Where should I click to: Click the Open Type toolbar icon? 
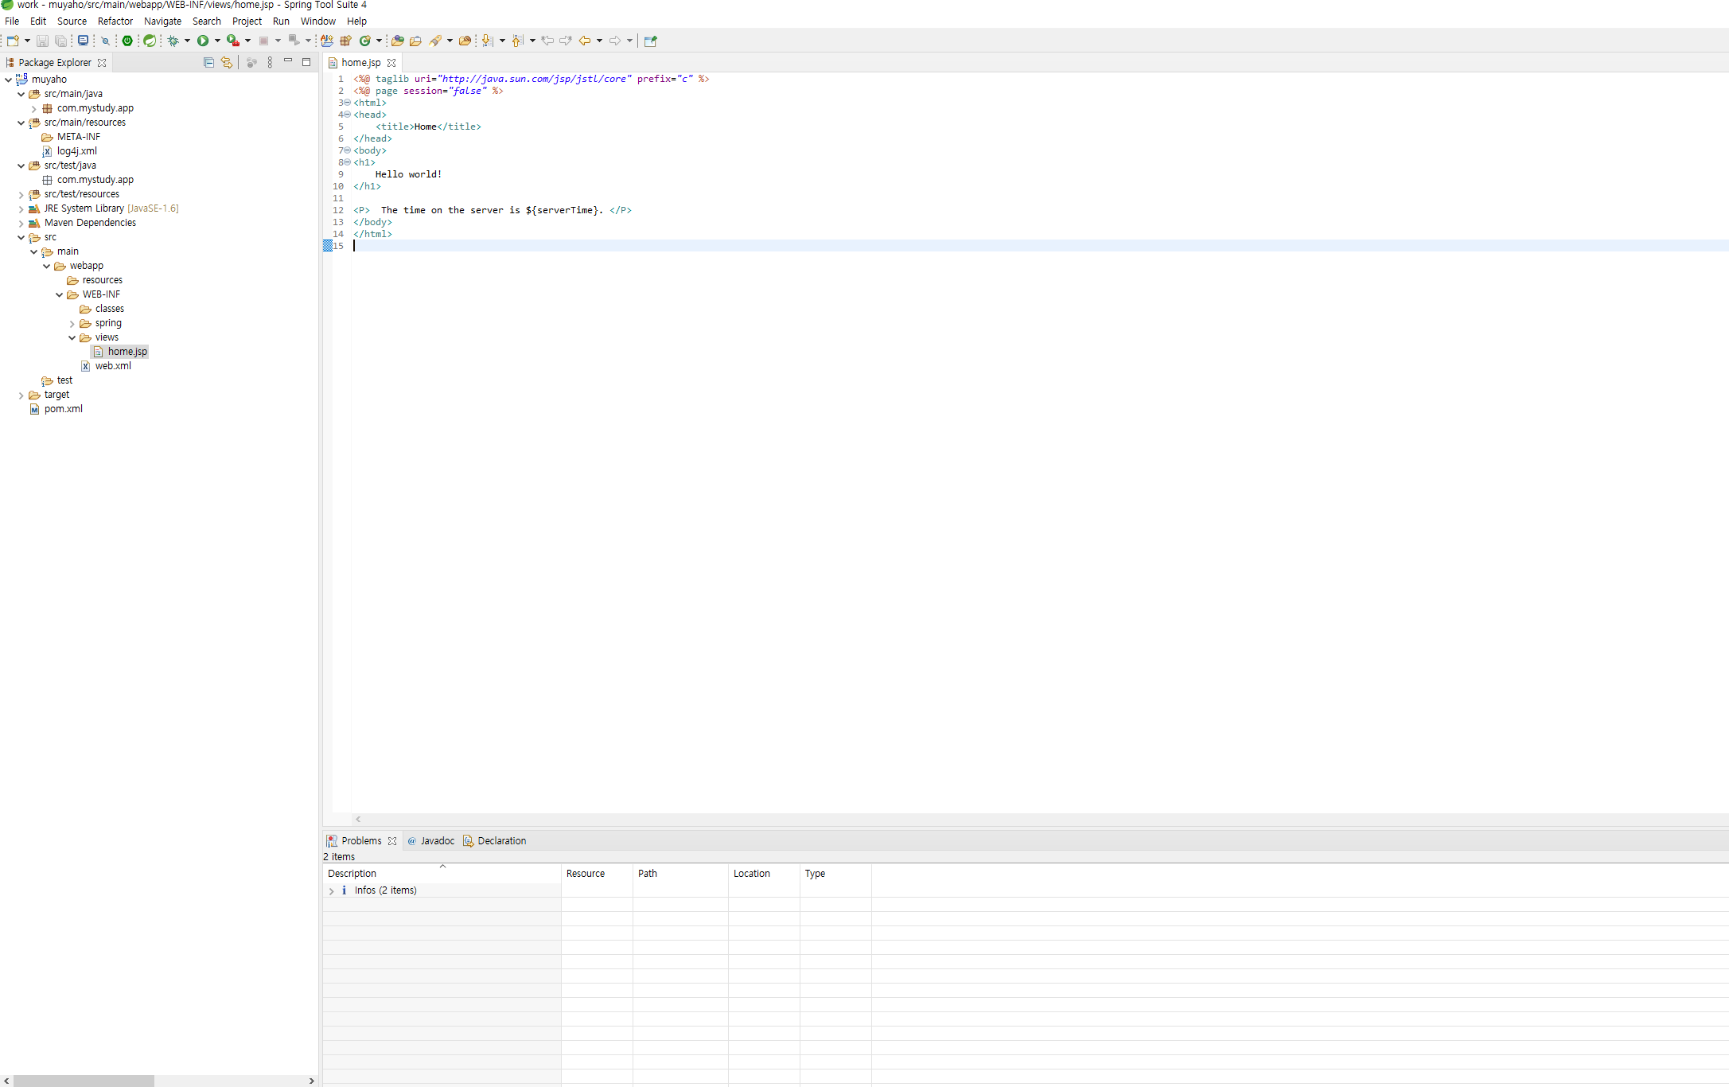398,41
